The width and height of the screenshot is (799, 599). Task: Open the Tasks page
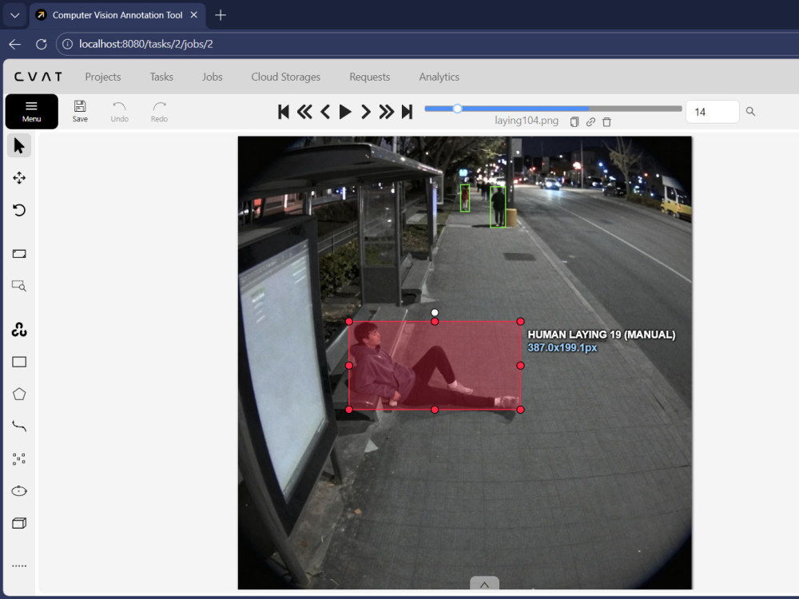coord(161,77)
